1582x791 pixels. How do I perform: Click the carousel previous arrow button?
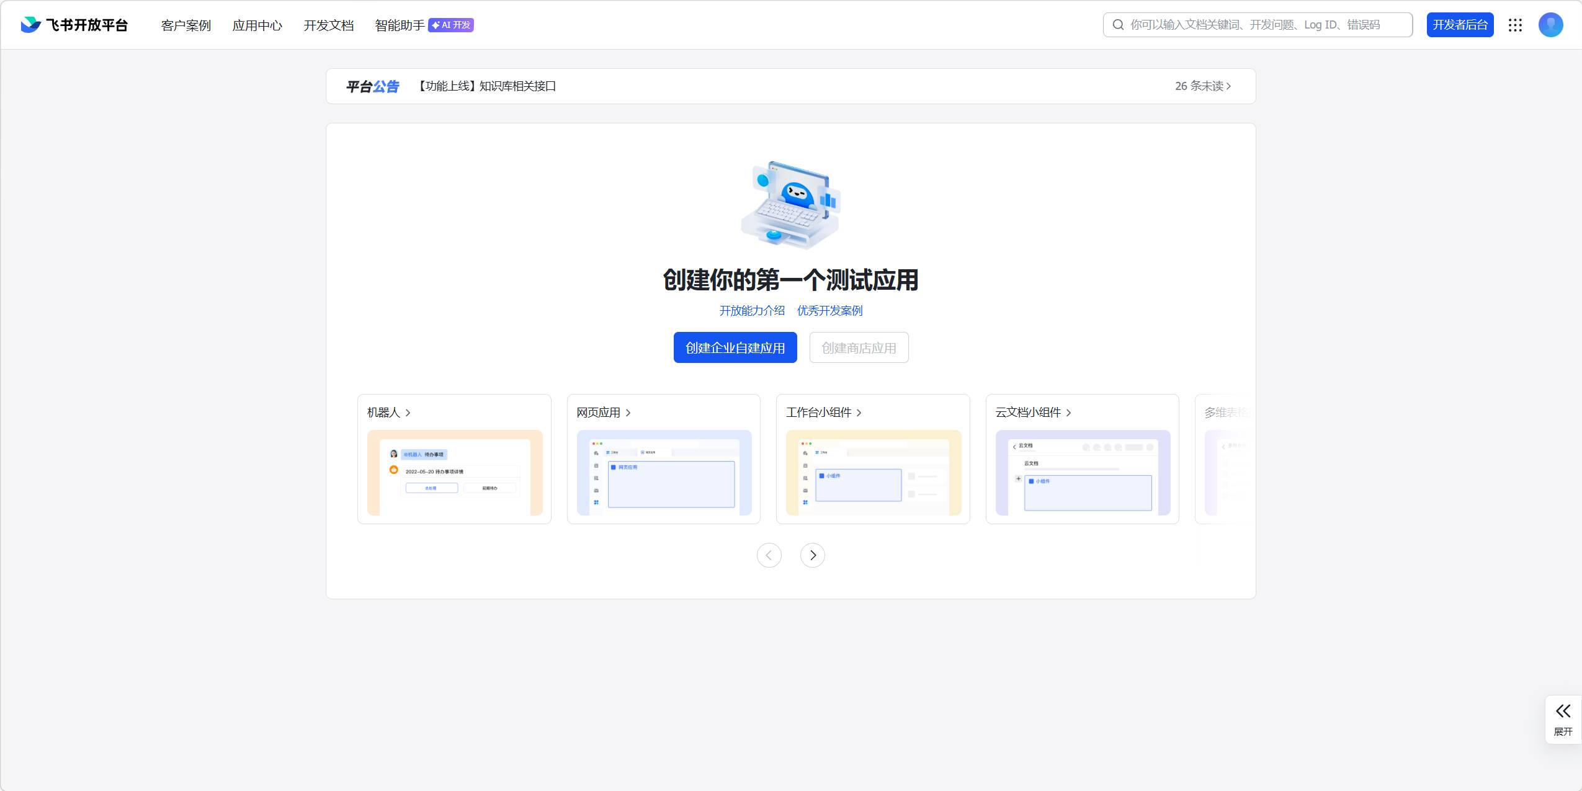(769, 555)
